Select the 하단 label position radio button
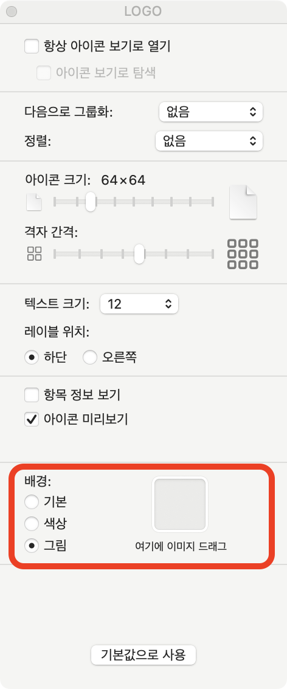Image resolution: width=287 pixels, height=689 pixels. tap(32, 357)
